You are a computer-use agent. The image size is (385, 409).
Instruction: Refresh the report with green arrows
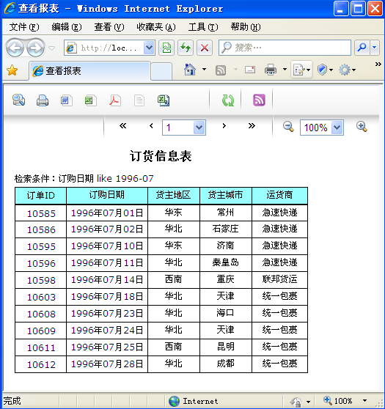227,100
